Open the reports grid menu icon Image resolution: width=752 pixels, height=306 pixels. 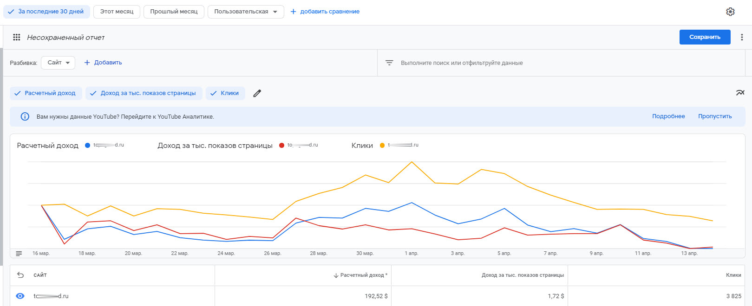point(17,38)
